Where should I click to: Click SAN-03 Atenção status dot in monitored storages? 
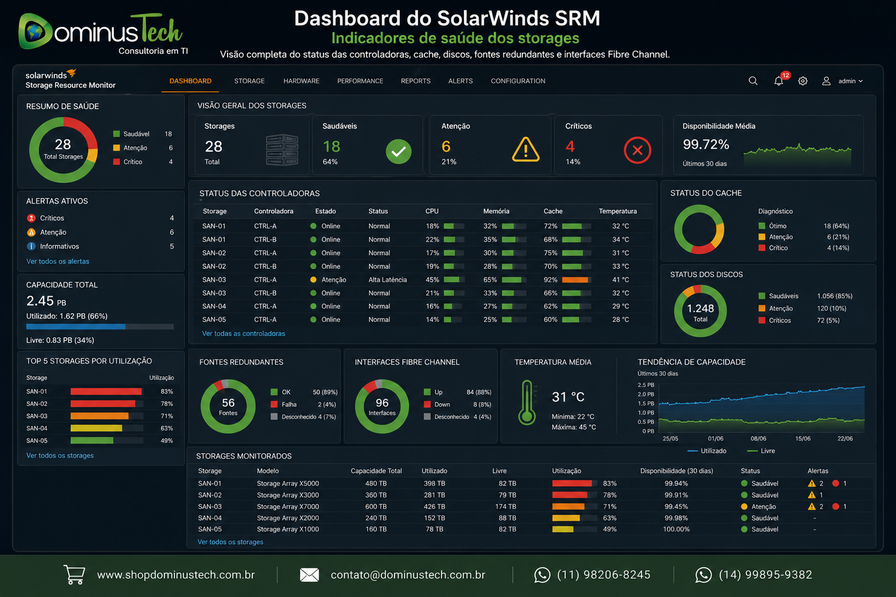[x=744, y=507]
